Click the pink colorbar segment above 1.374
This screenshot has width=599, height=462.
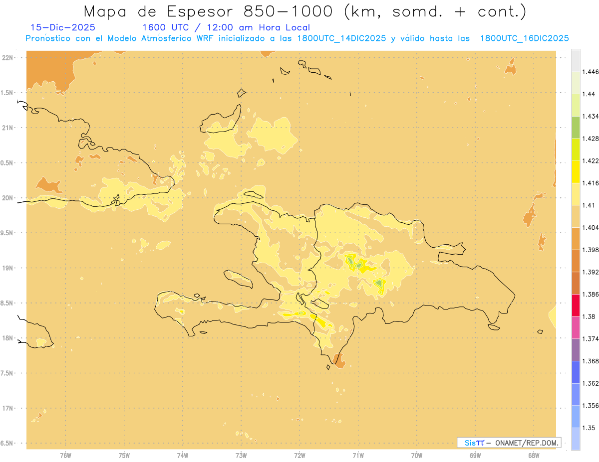[576, 327]
